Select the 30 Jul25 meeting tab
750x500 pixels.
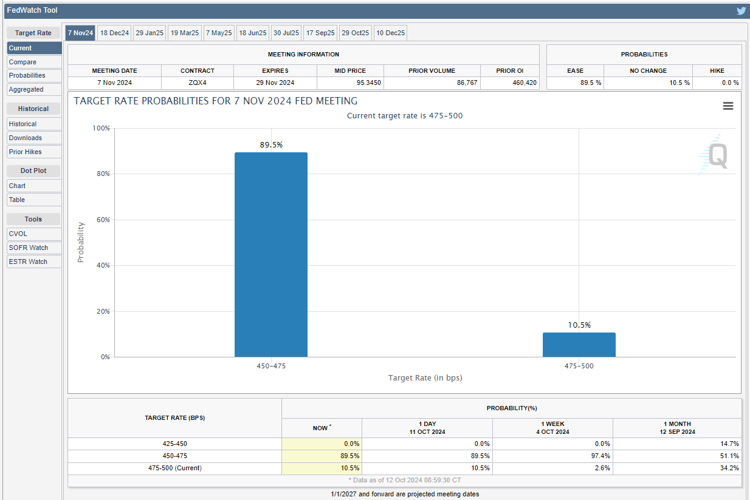(286, 33)
